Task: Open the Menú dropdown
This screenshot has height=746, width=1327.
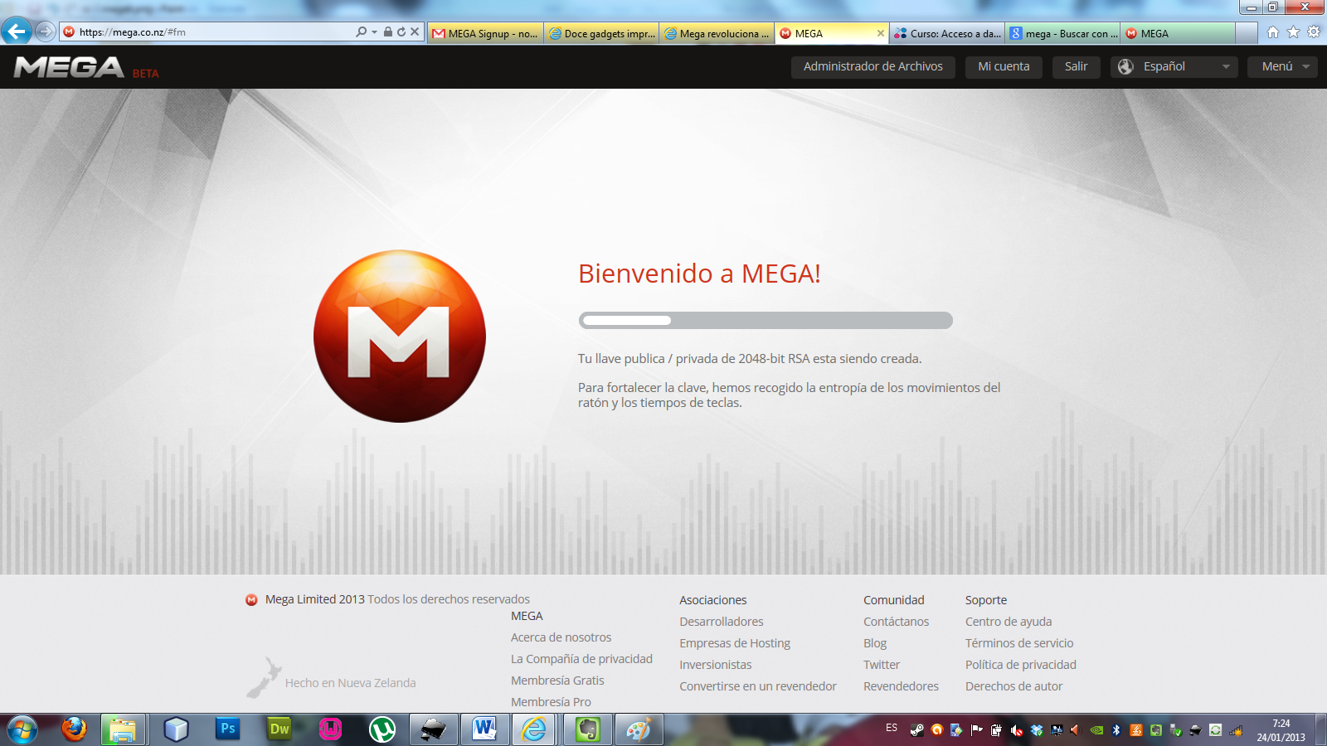Action: [1281, 66]
